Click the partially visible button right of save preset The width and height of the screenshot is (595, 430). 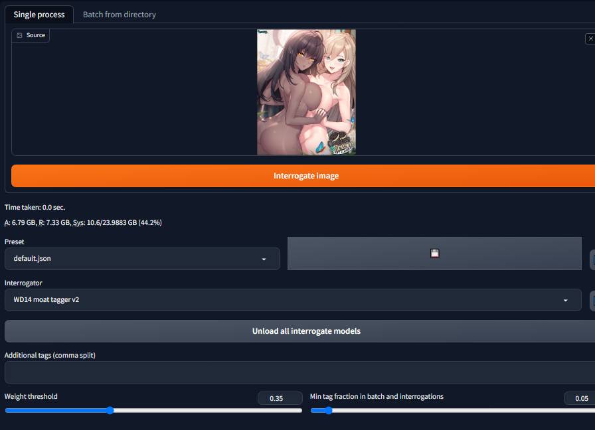click(592, 259)
